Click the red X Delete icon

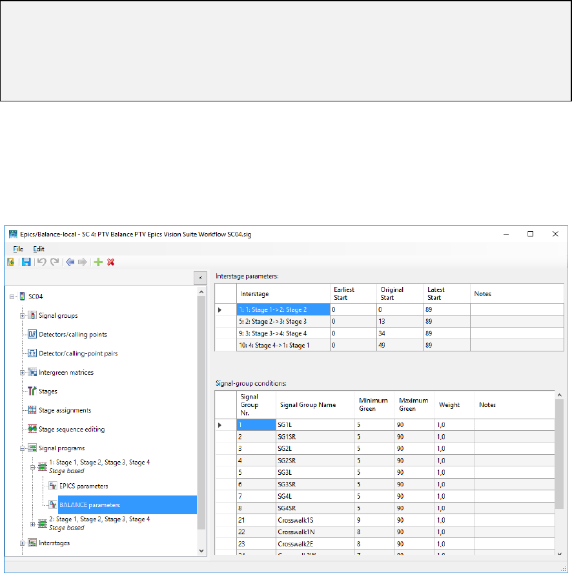tap(110, 262)
